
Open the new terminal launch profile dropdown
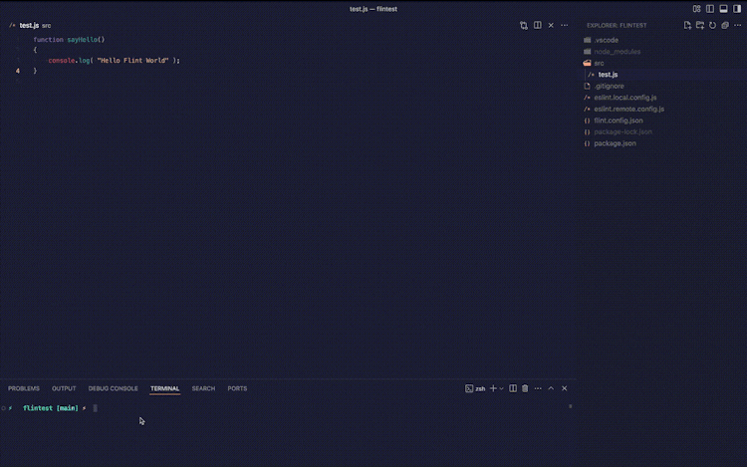pyautogui.click(x=501, y=388)
